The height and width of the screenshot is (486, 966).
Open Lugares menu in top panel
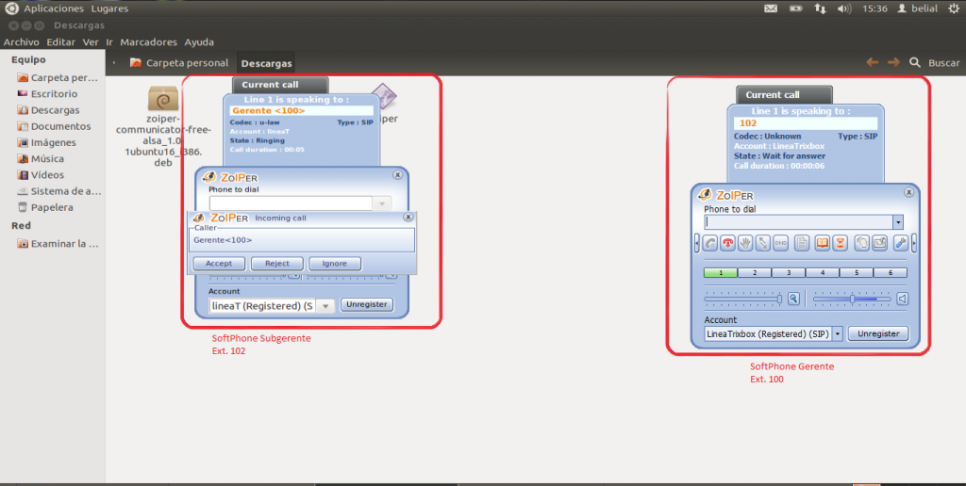pyautogui.click(x=109, y=8)
